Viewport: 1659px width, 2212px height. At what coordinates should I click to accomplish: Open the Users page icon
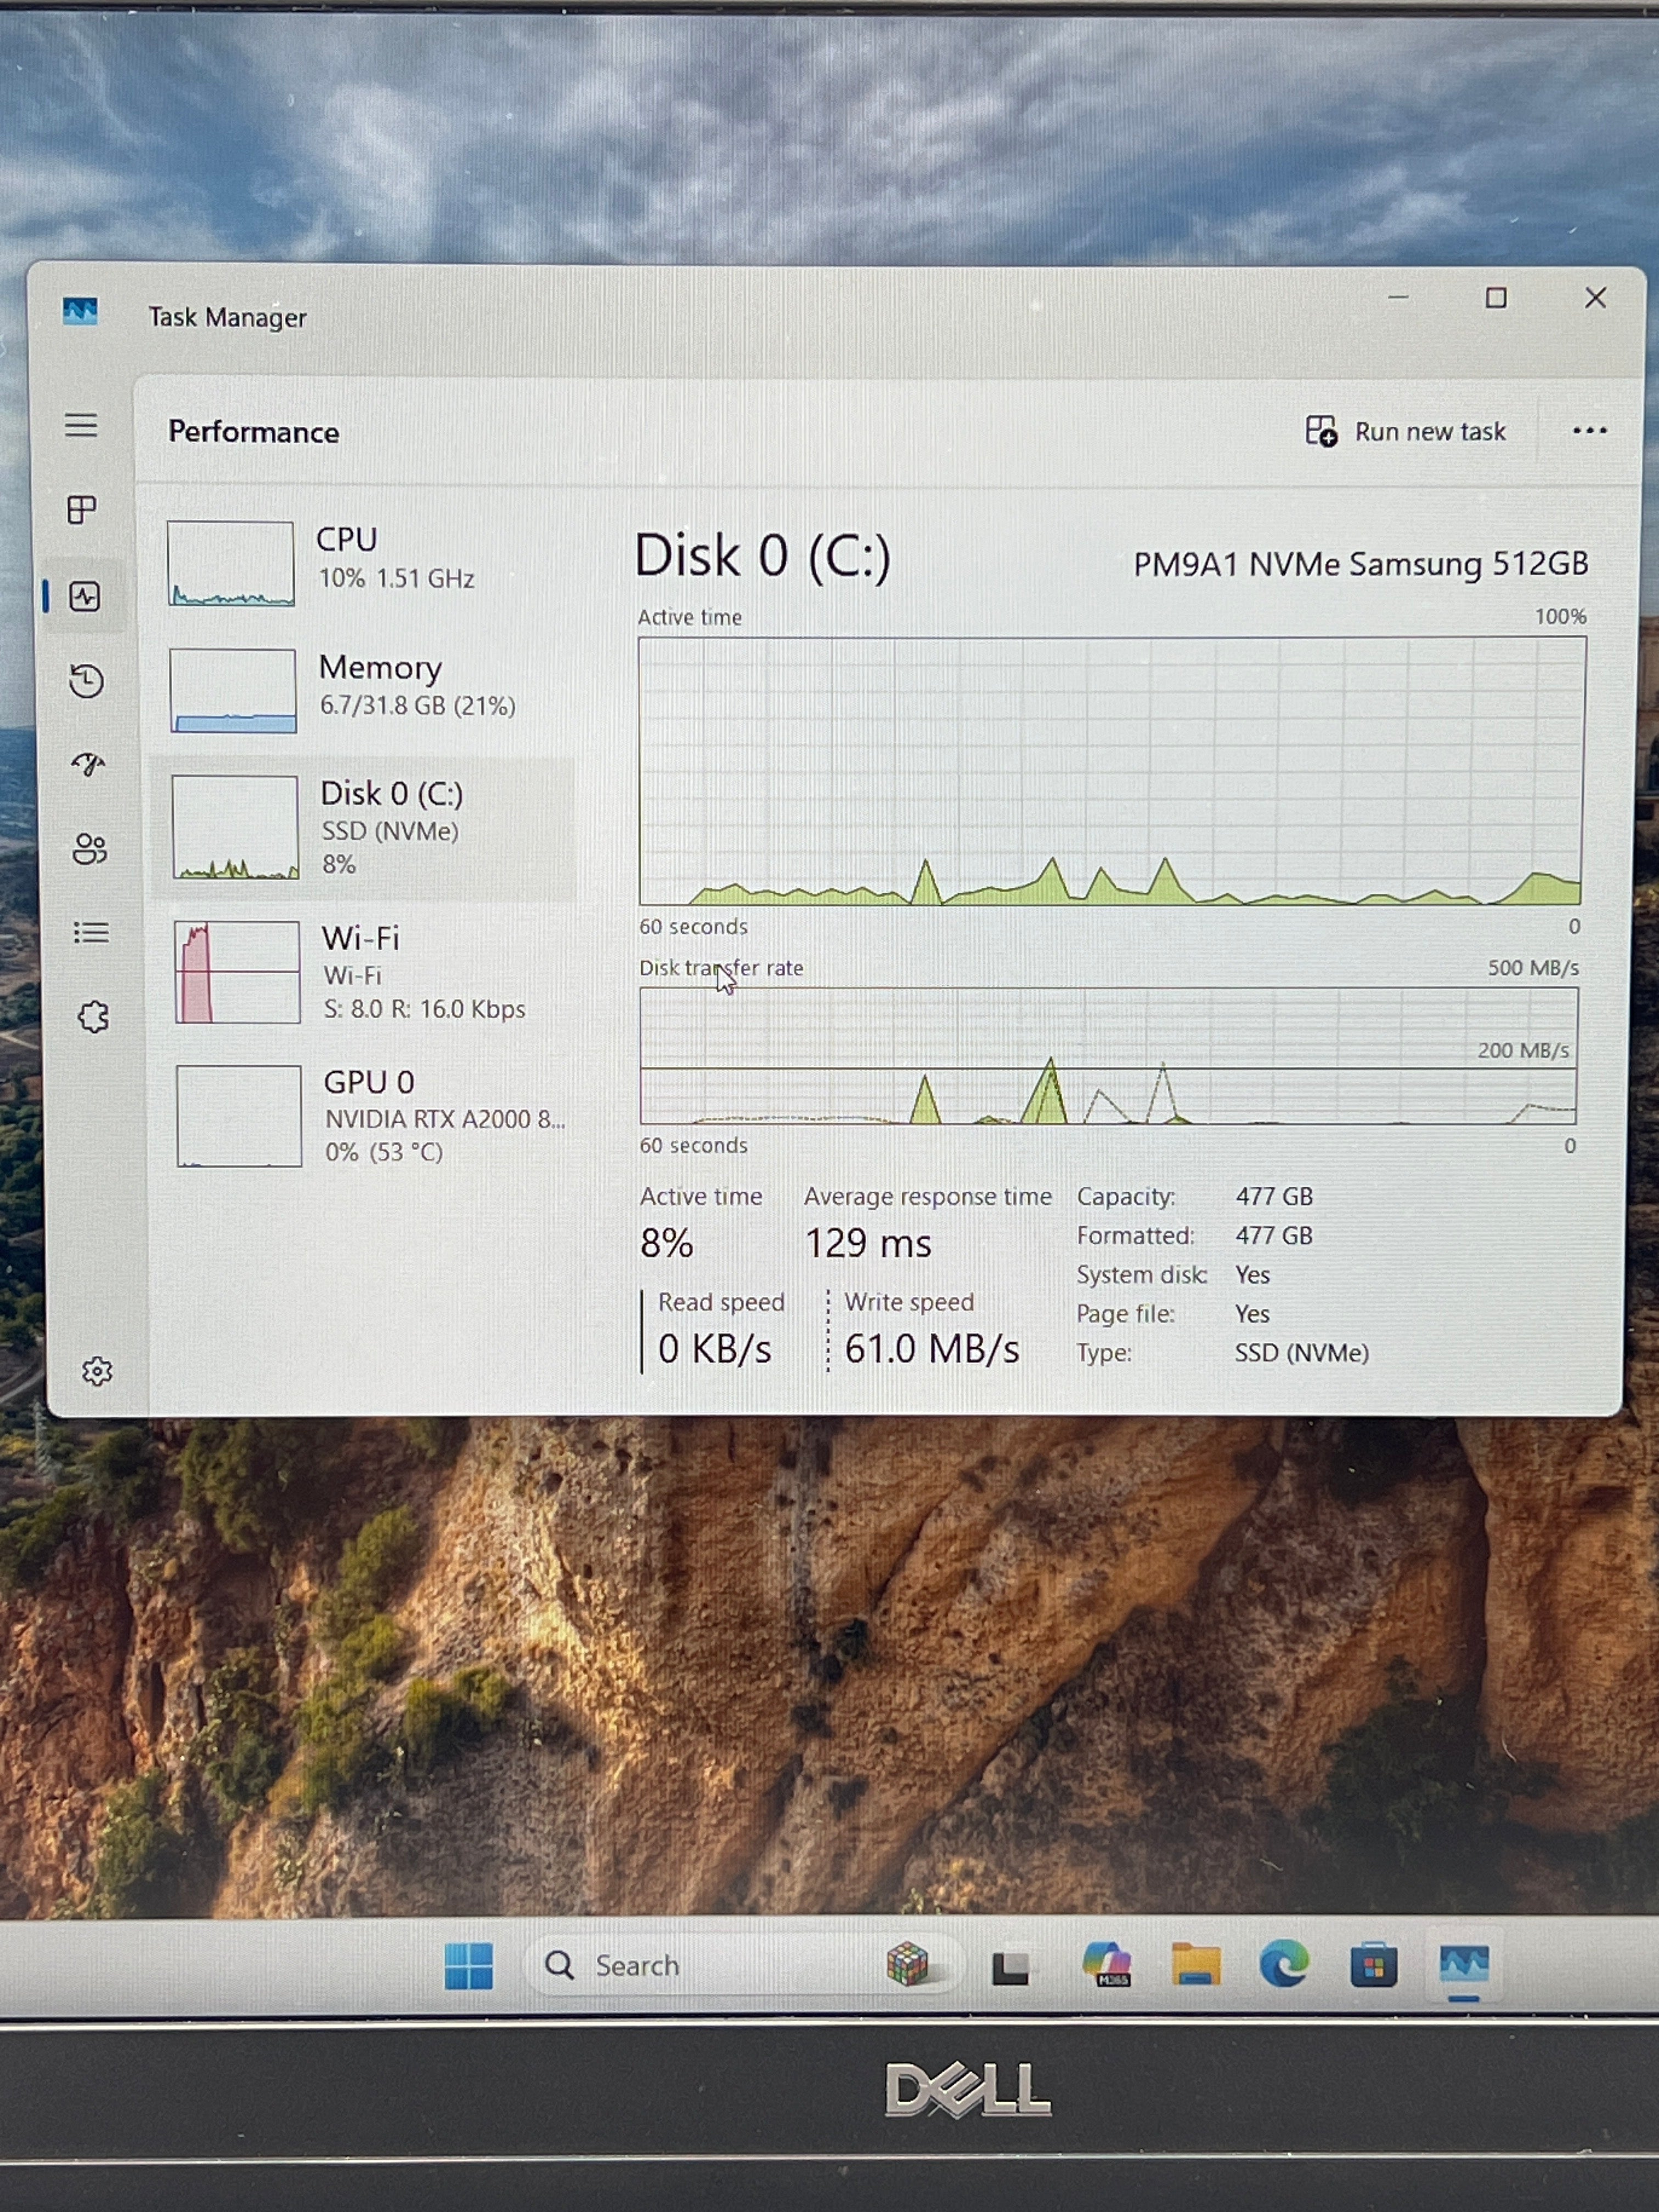(90, 849)
